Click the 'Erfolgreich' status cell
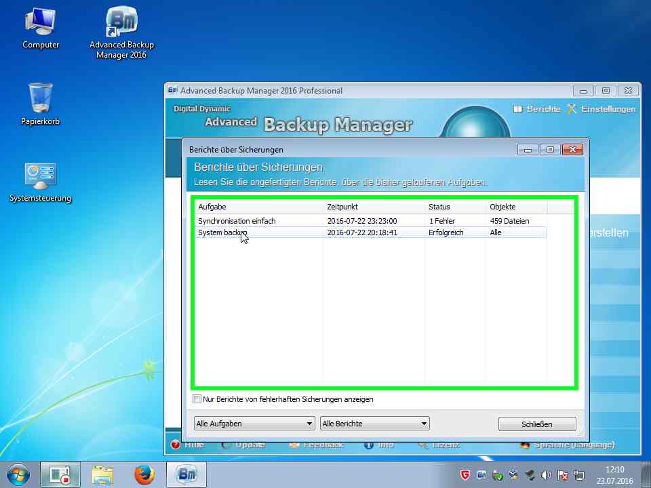651x488 pixels. coord(446,232)
